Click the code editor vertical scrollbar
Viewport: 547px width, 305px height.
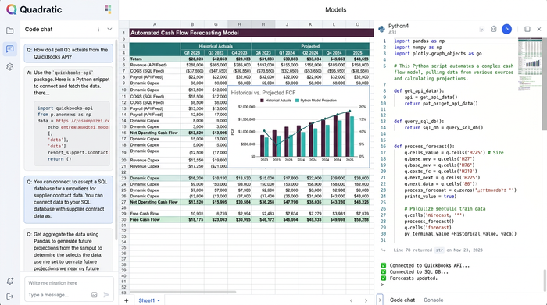click(544, 83)
